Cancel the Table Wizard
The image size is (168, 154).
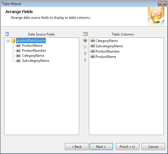click(x=153, y=146)
